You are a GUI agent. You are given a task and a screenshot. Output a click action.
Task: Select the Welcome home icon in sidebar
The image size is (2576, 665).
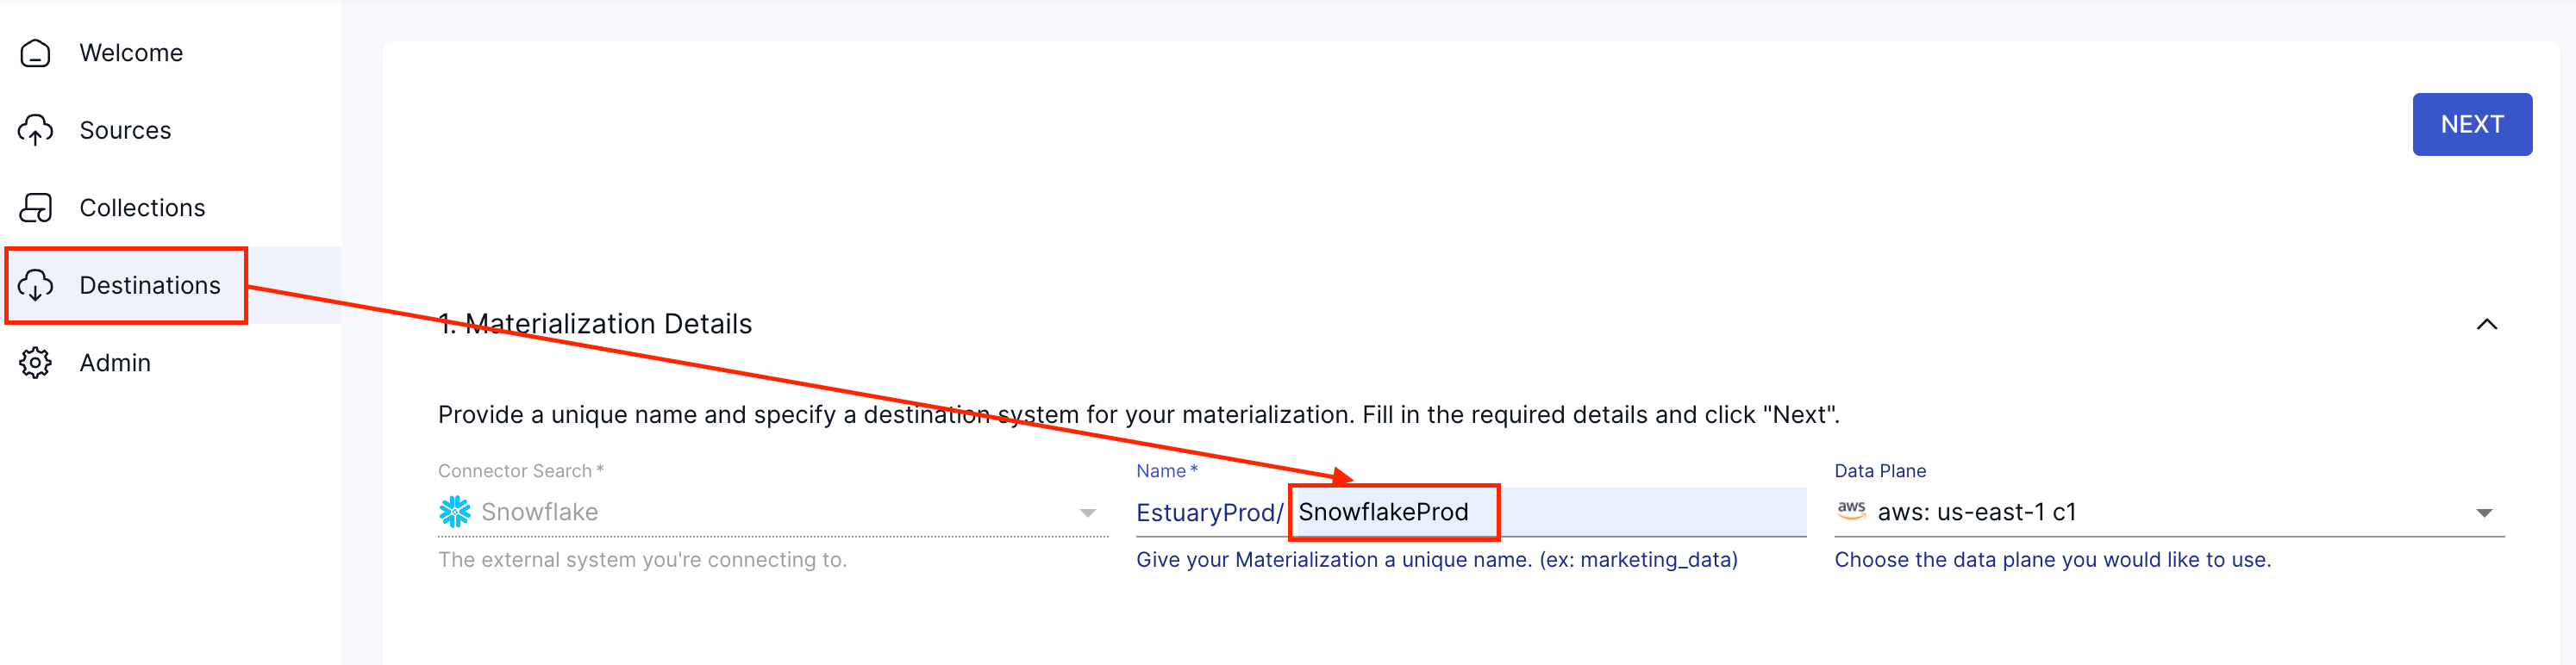(x=36, y=52)
